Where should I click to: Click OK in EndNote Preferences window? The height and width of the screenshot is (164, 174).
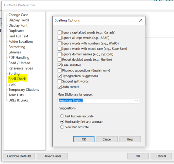138,156
